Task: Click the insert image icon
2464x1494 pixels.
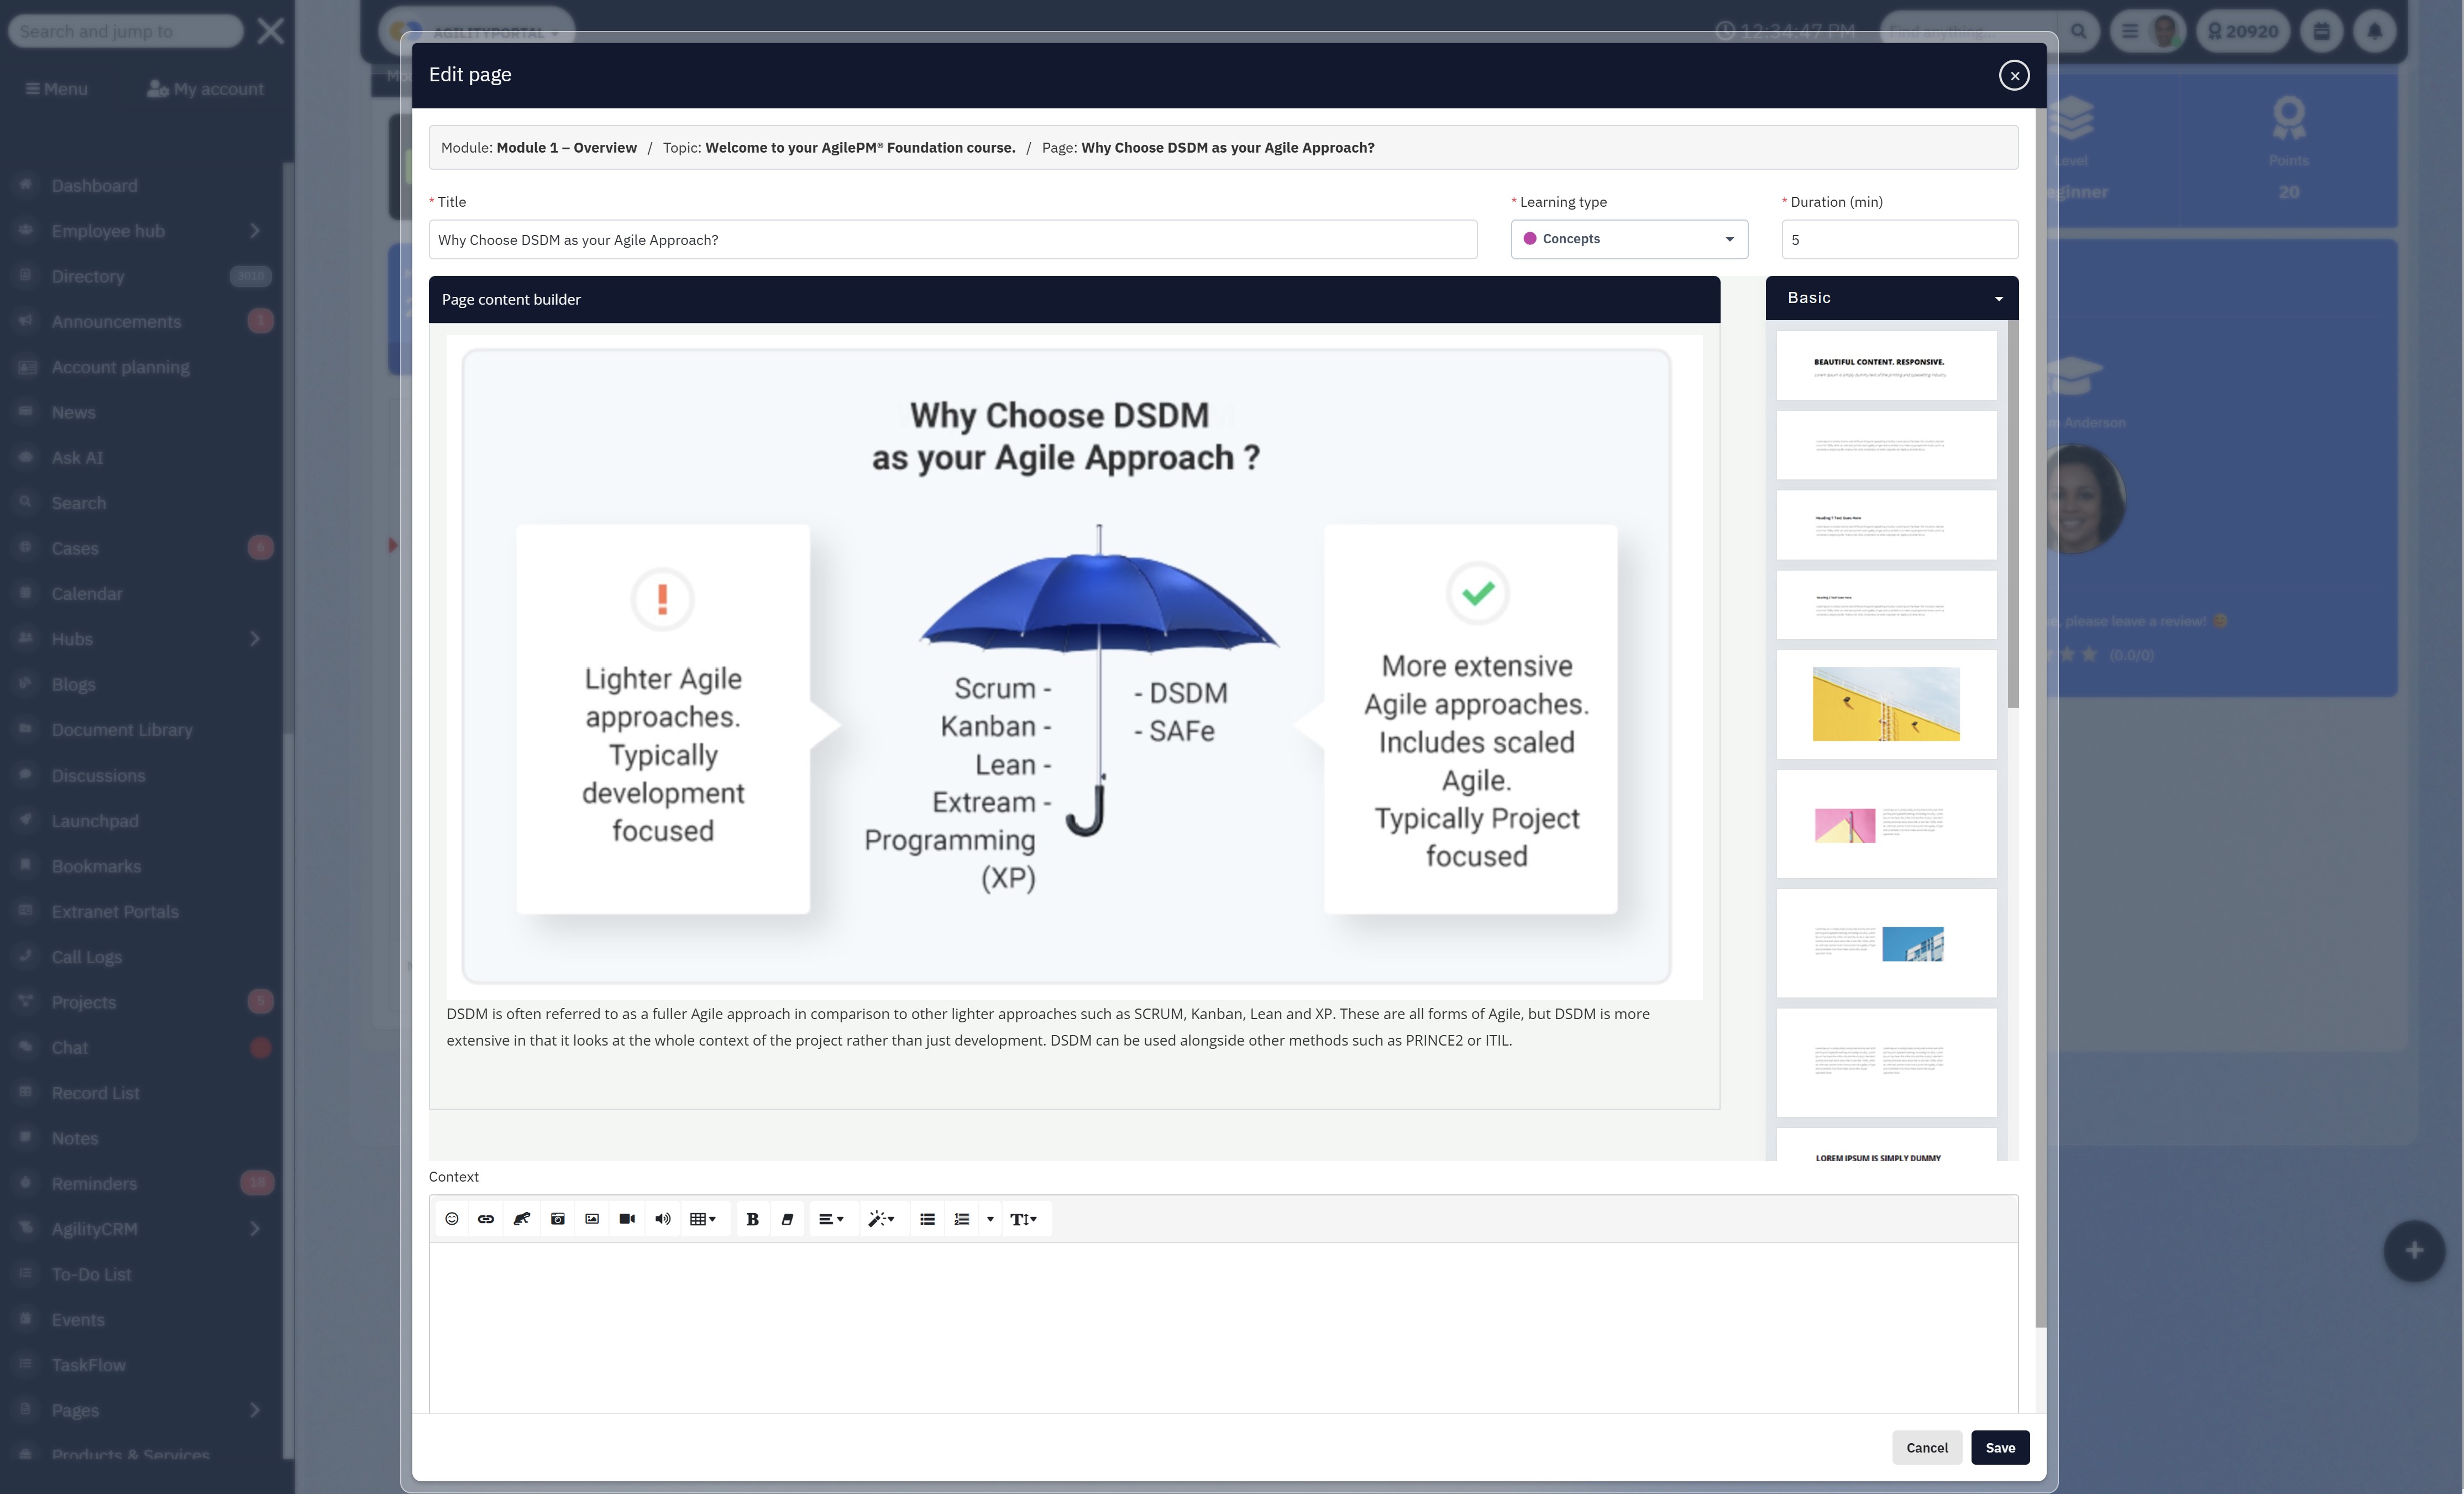Action: [592, 1219]
